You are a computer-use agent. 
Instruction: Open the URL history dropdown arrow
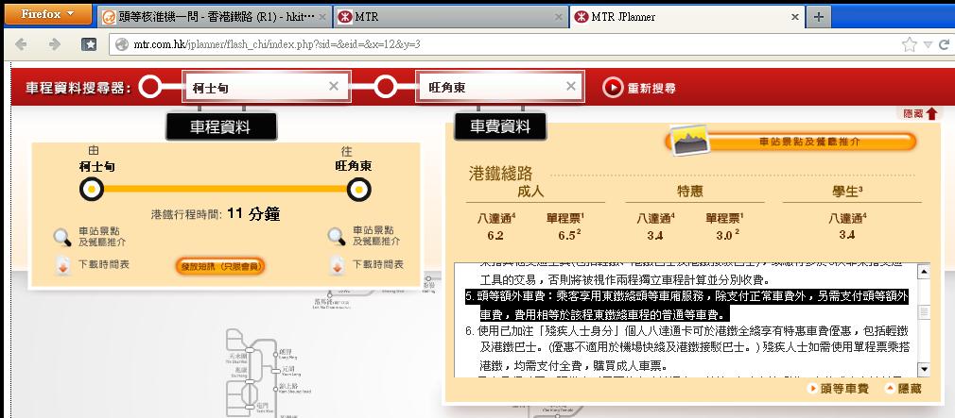tap(928, 44)
